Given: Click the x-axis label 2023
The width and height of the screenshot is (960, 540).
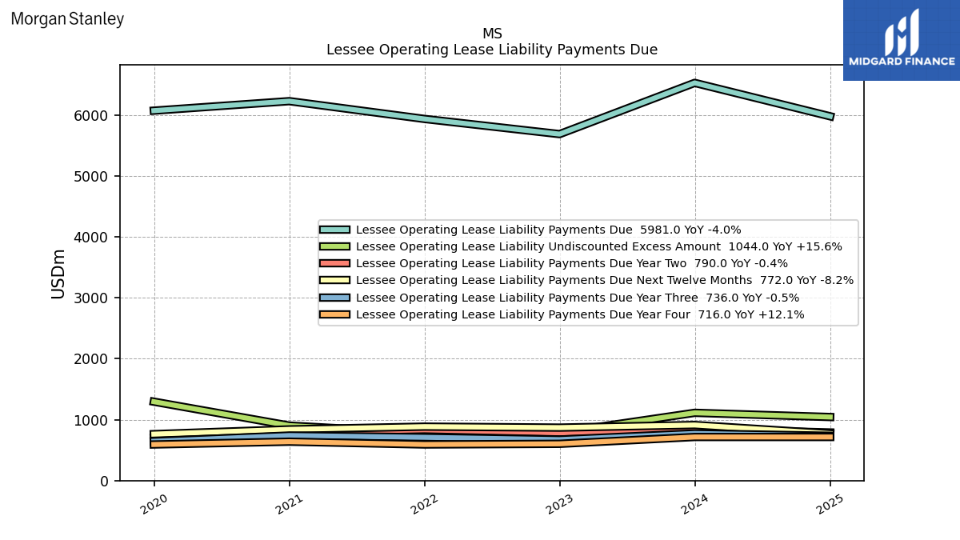Looking at the screenshot, I should point(559,503).
